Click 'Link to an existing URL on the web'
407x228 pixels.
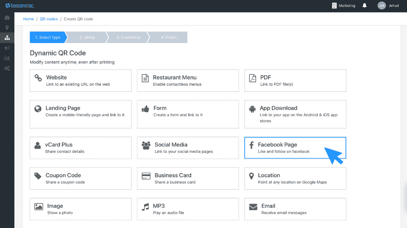[x=78, y=84]
